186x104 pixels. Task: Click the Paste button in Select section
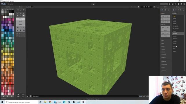[165, 36]
